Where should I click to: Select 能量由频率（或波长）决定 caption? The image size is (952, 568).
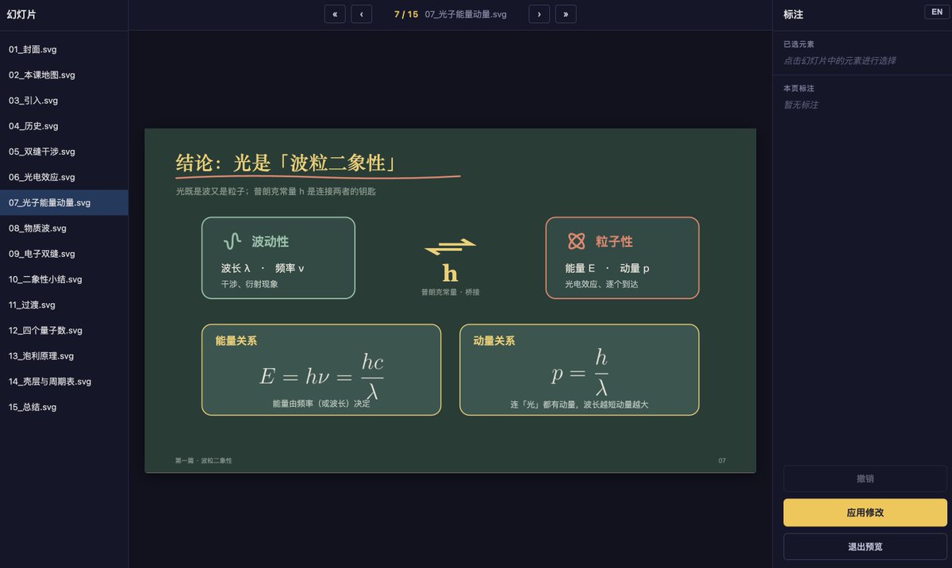pyautogui.click(x=321, y=404)
